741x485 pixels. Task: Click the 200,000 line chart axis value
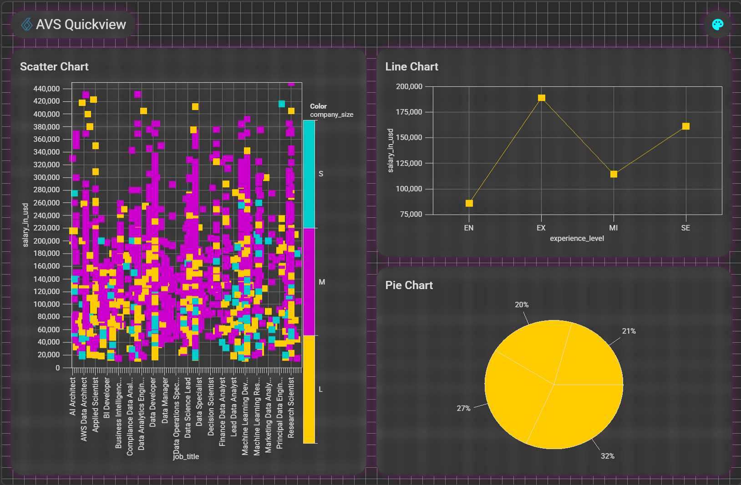click(409, 86)
